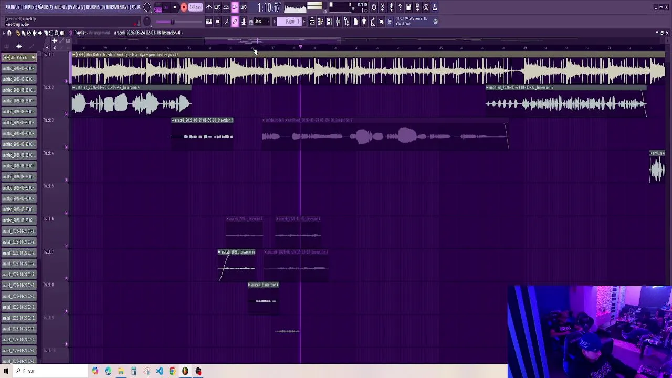Click the plus button next to Patrón 1

click(304, 22)
